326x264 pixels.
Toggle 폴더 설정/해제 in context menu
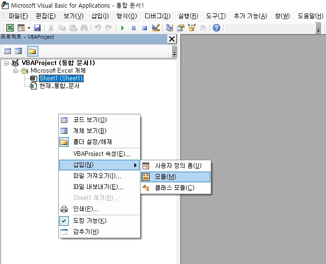point(99,142)
